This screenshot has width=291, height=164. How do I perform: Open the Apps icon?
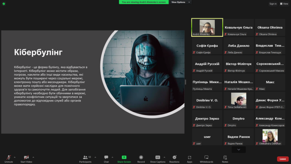click(190, 158)
